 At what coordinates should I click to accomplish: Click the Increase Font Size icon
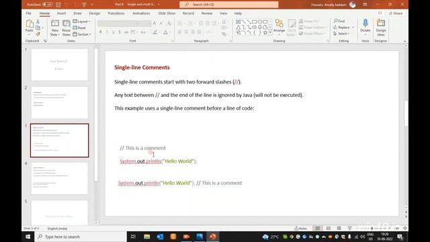(155, 24)
